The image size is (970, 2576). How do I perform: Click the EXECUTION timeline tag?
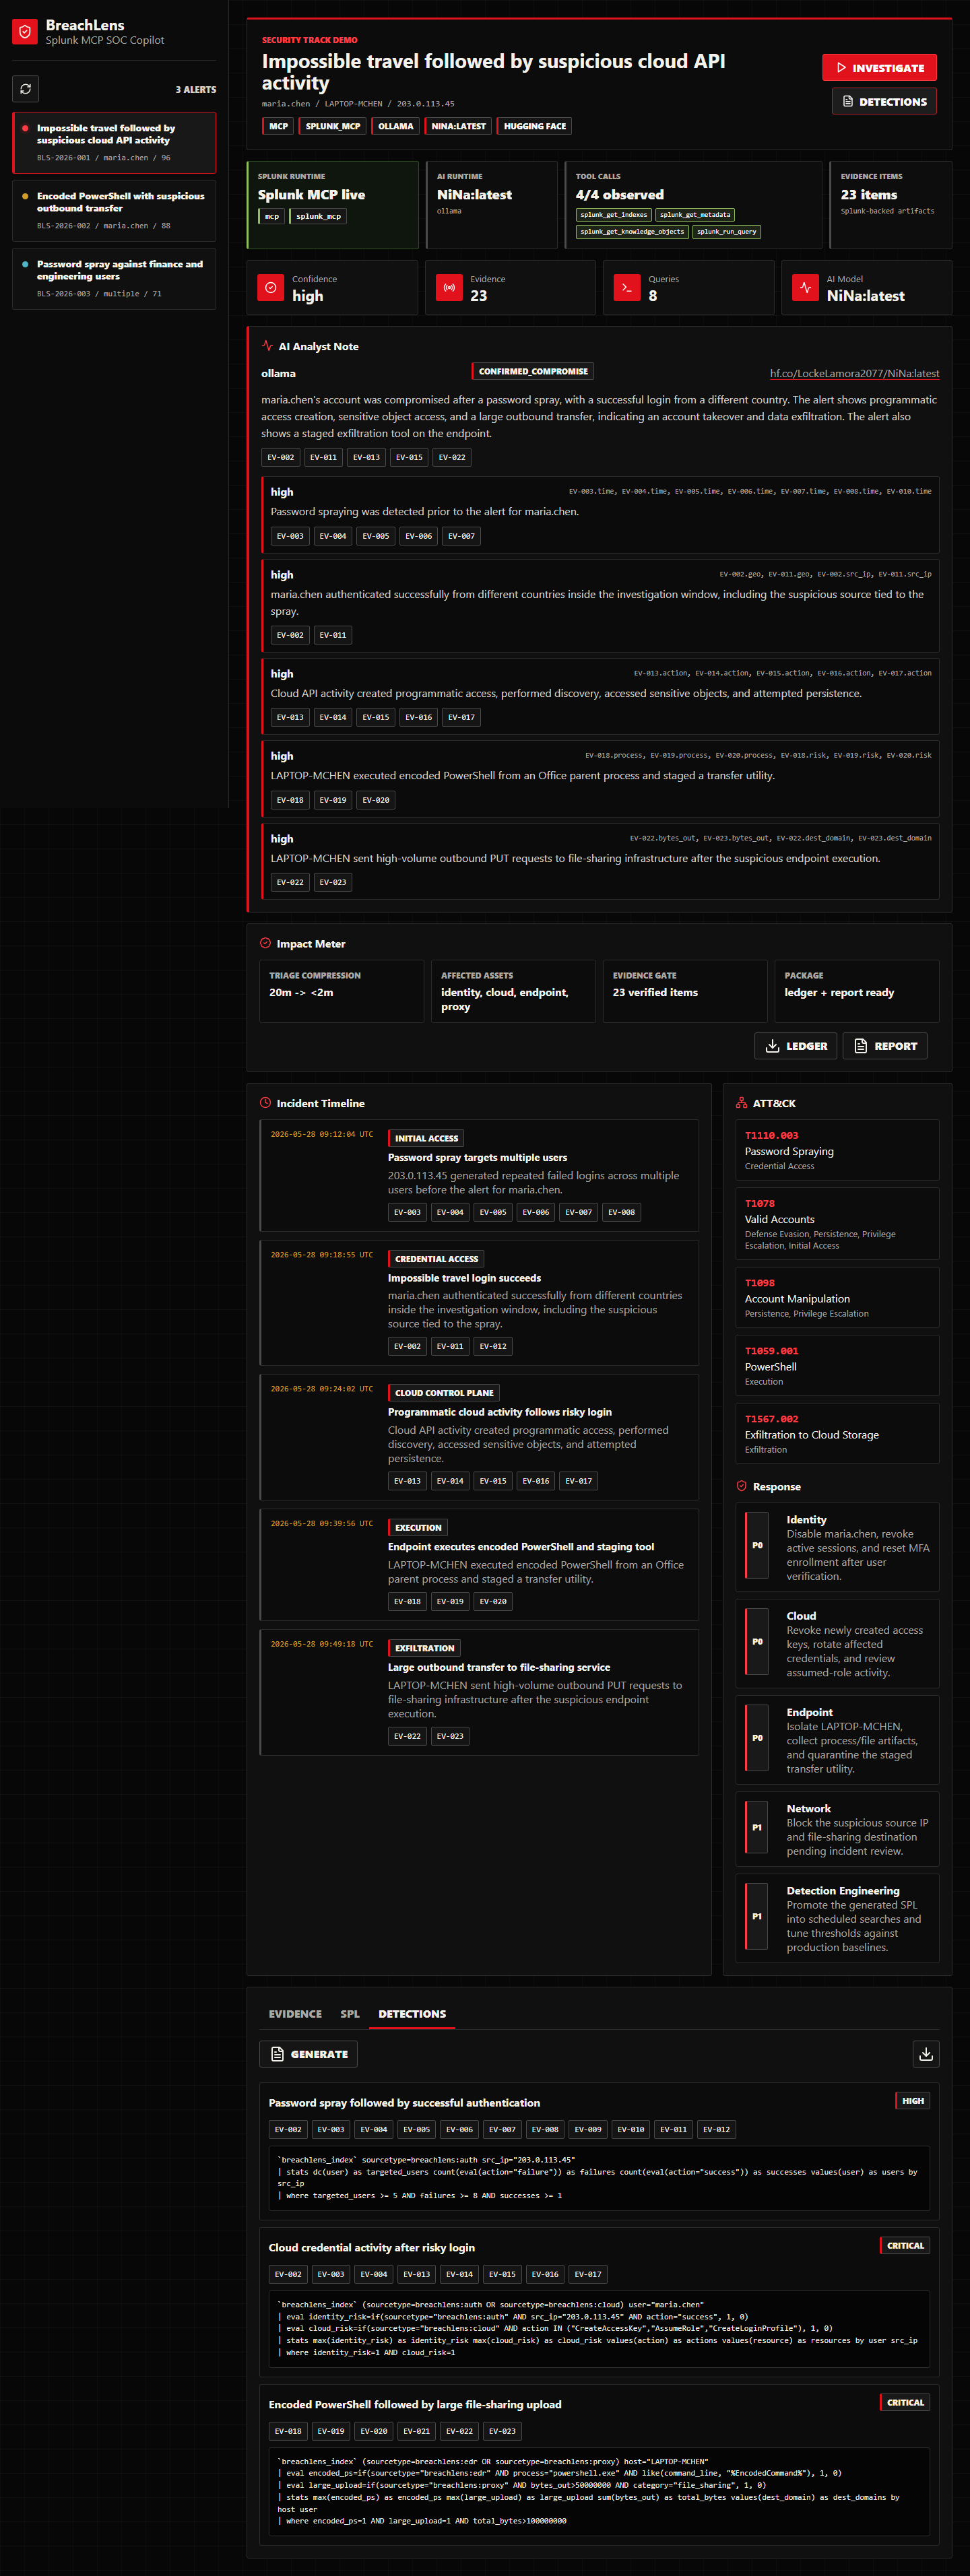418,1528
